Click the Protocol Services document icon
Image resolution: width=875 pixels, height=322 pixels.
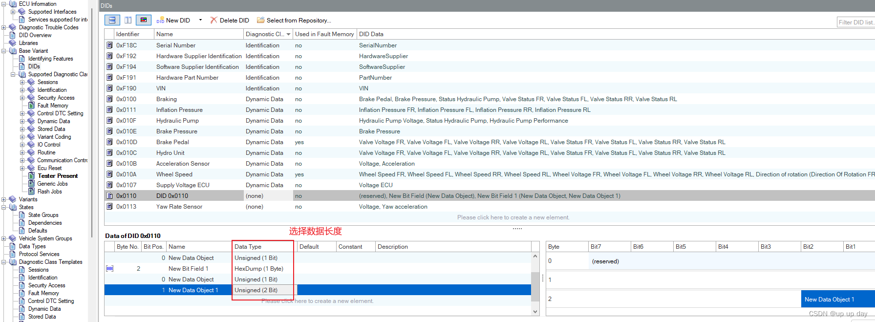coord(13,254)
